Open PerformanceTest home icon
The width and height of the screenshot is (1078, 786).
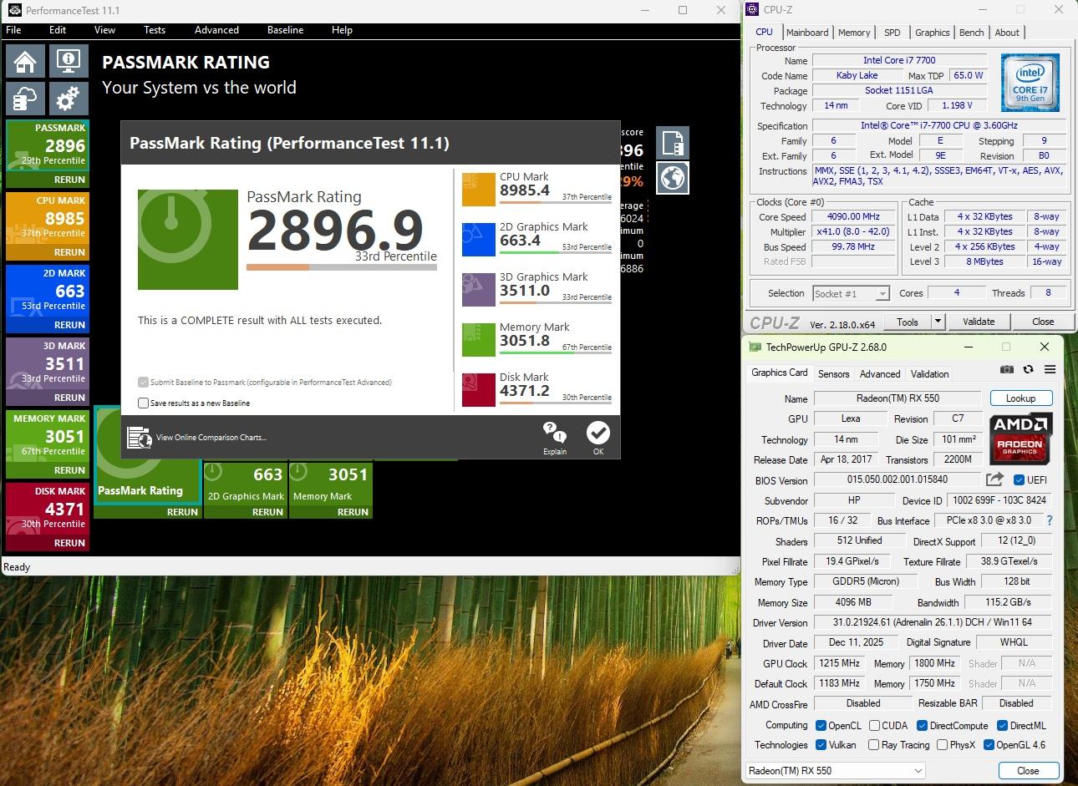coord(25,61)
